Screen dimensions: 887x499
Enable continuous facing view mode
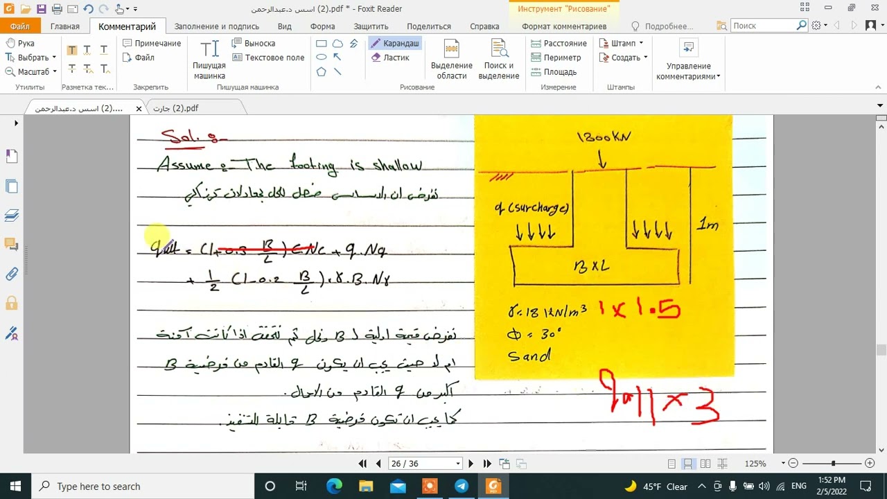click(x=721, y=464)
